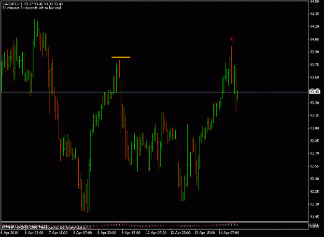Click the 9 Apr 15:00 time label

131,233
